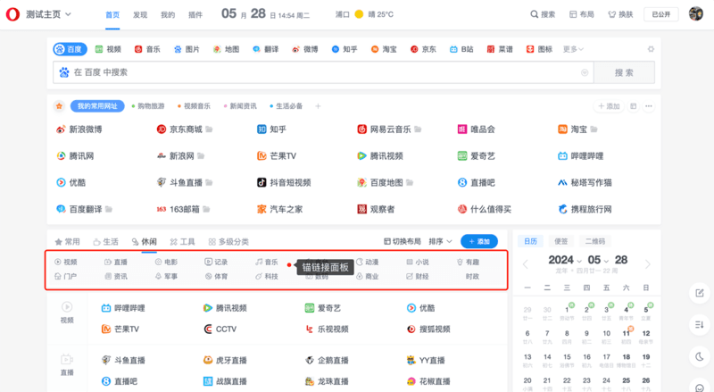Click 切换布局 toggle layout
Image resolution: width=714 pixels, height=392 pixels.
(403, 242)
